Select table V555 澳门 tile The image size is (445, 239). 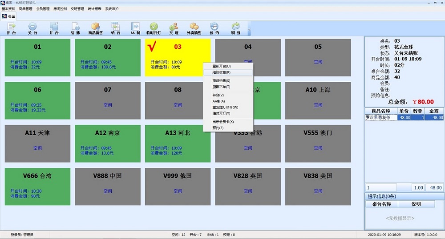pos(318,143)
